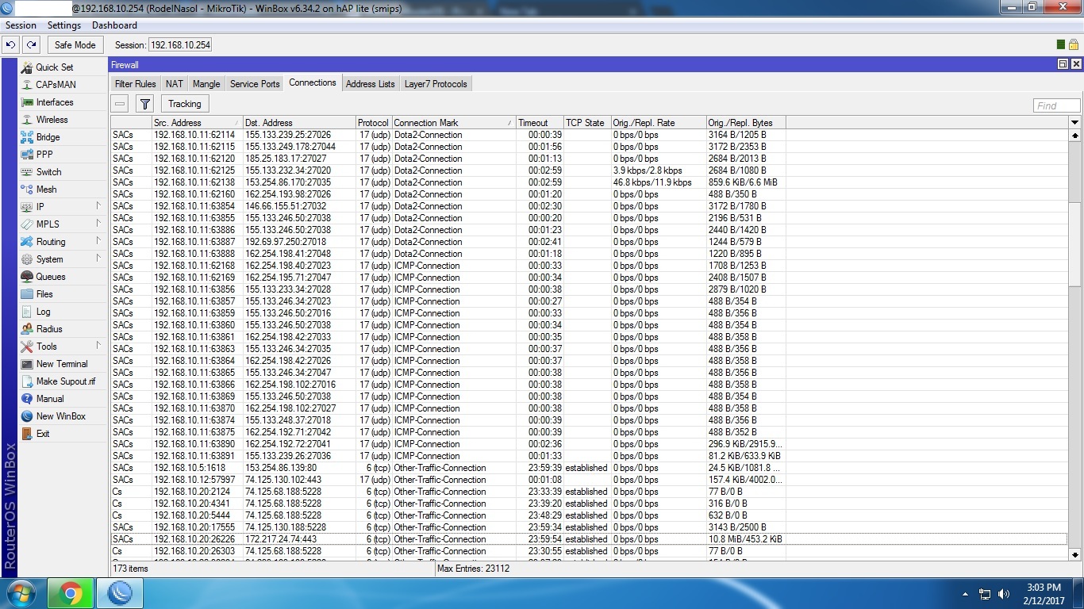The image size is (1084, 609).
Task: Click the volume tray icon
Action: click(x=1004, y=594)
